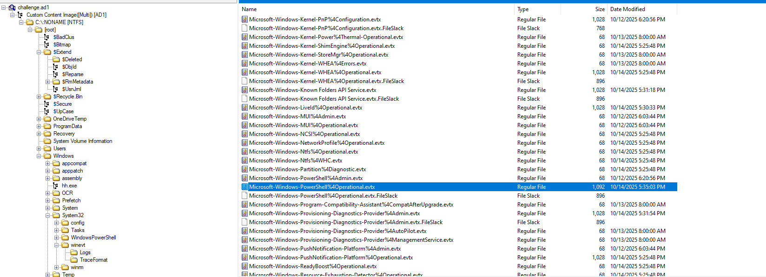Collapse the challenge.ad1 root node
The height and width of the screenshot is (277, 766).
pos(4,7)
